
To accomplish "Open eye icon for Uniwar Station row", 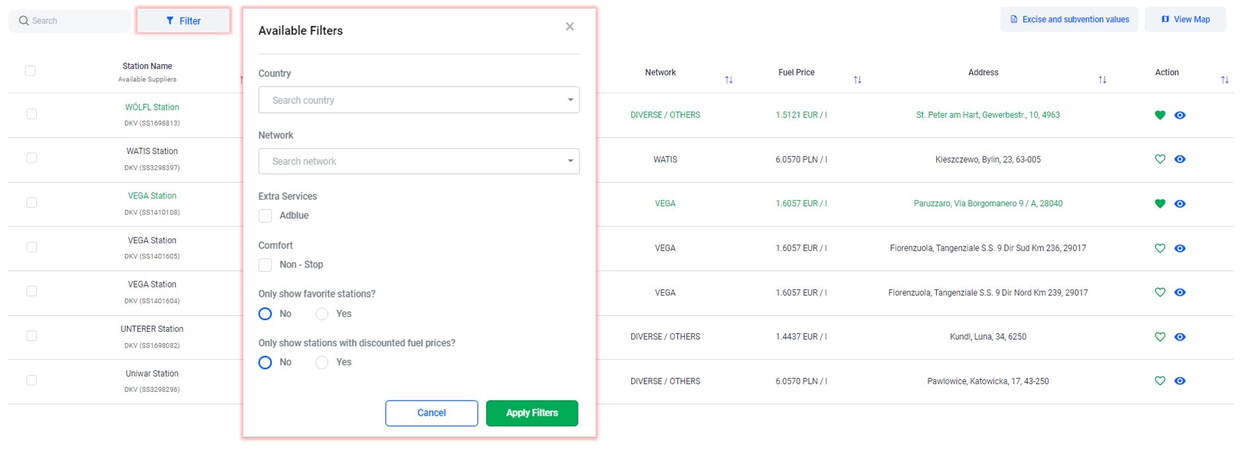I will (x=1180, y=381).
